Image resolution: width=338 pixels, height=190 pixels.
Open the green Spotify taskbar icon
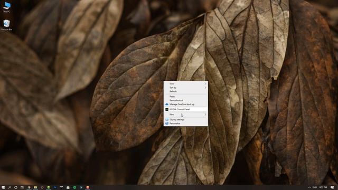[74, 187]
